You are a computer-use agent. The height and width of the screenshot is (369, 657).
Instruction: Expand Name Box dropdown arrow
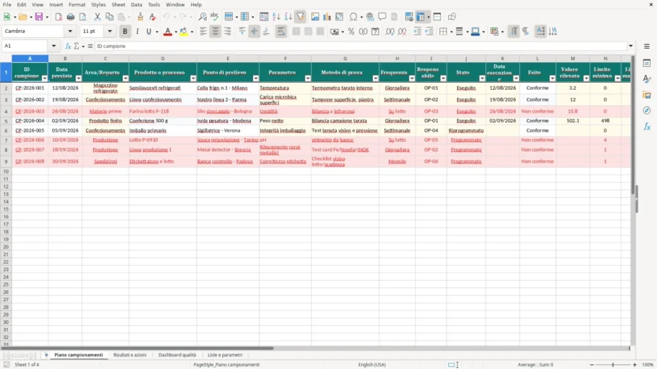pyautogui.click(x=54, y=46)
